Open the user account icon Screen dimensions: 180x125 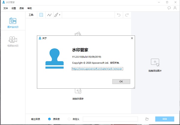coord(175,8)
